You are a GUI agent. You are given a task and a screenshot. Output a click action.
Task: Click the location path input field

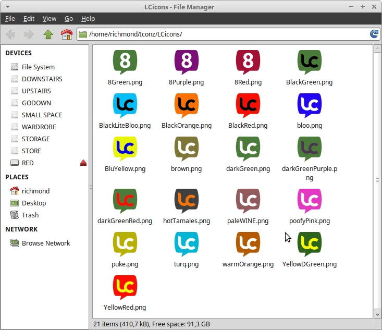(224, 34)
